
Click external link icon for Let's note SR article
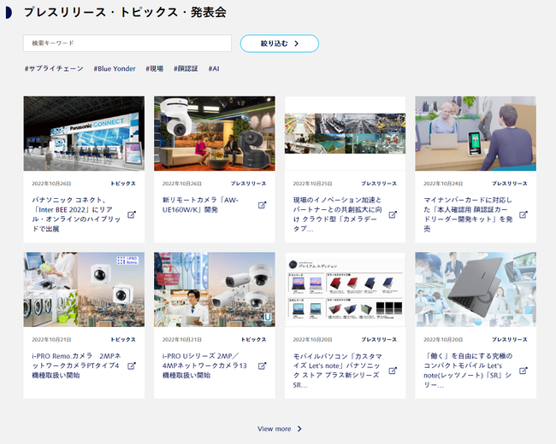pyautogui.click(x=523, y=371)
